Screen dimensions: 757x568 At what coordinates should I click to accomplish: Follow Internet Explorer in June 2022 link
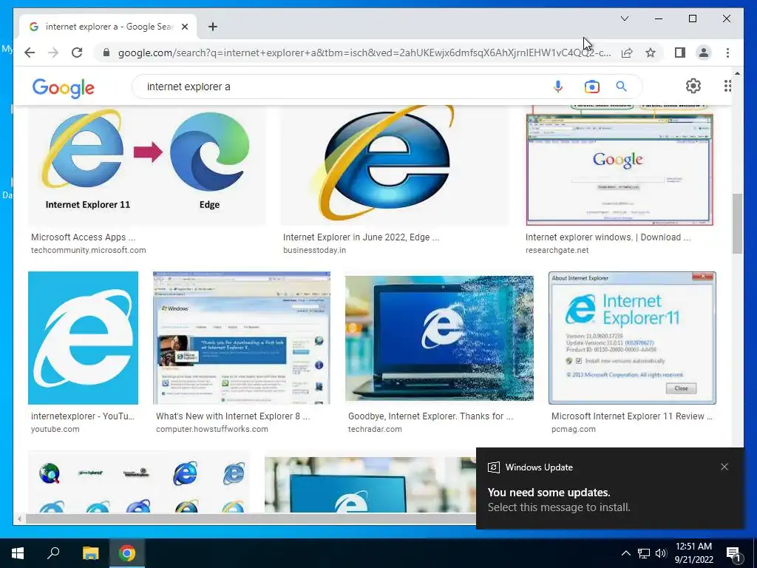(x=361, y=237)
